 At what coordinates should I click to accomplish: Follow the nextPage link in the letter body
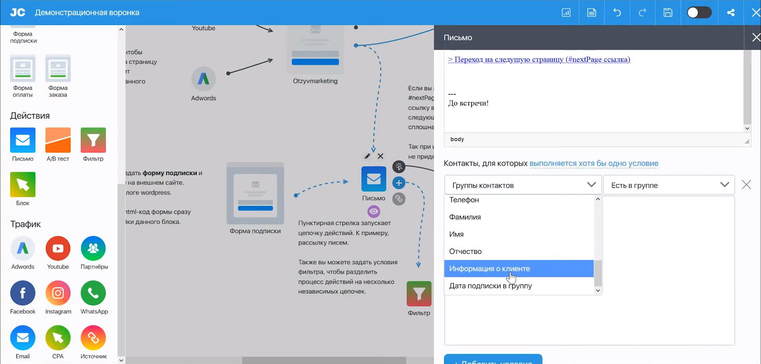[x=539, y=59]
